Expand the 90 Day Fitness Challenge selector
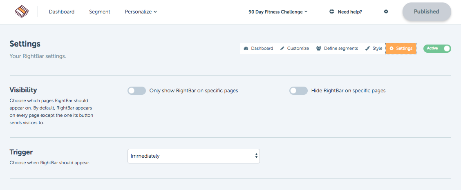The height and width of the screenshot is (190, 461). pos(278,12)
